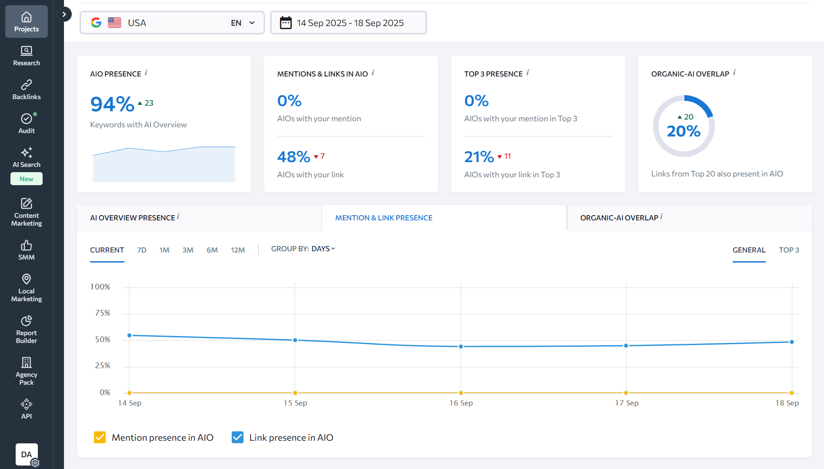The image size is (824, 469).
Task: Open Content Marketing section
Action: [27, 213]
